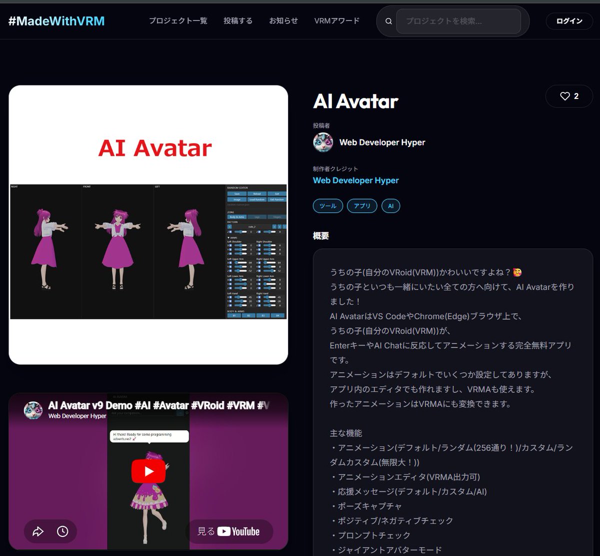The width and height of the screenshot is (600, 556).
Task: Open poster name Web Developer Hyper
Action: coord(382,142)
